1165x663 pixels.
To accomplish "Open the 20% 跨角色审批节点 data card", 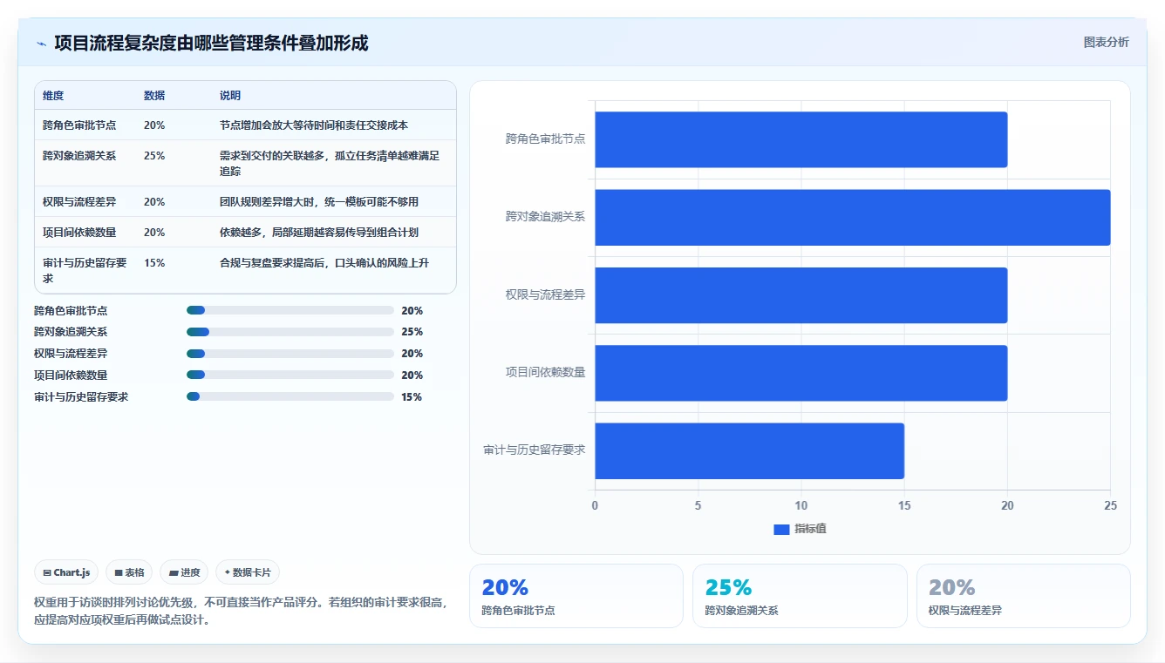I will tap(576, 596).
